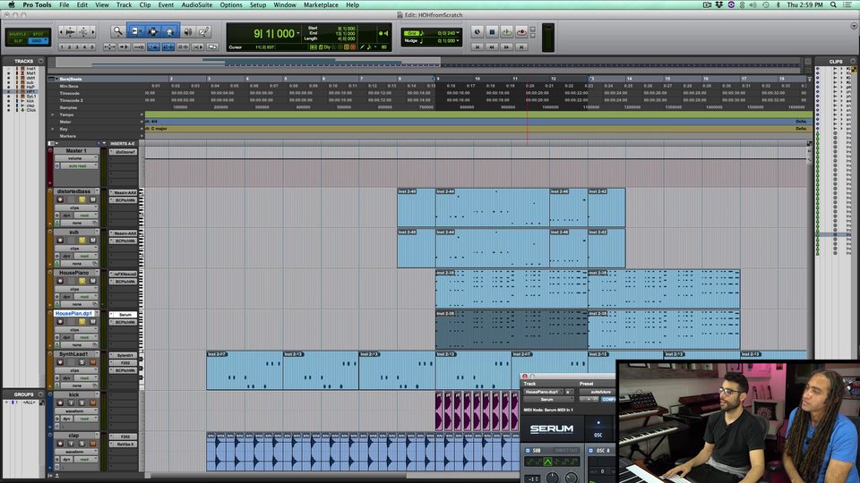The image size is (860, 483).
Task: Open the Event menu
Action: pyautogui.click(x=166, y=5)
